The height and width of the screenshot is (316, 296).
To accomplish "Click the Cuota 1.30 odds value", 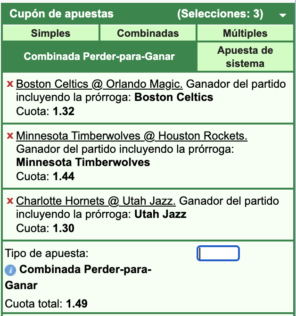I will [64, 229].
